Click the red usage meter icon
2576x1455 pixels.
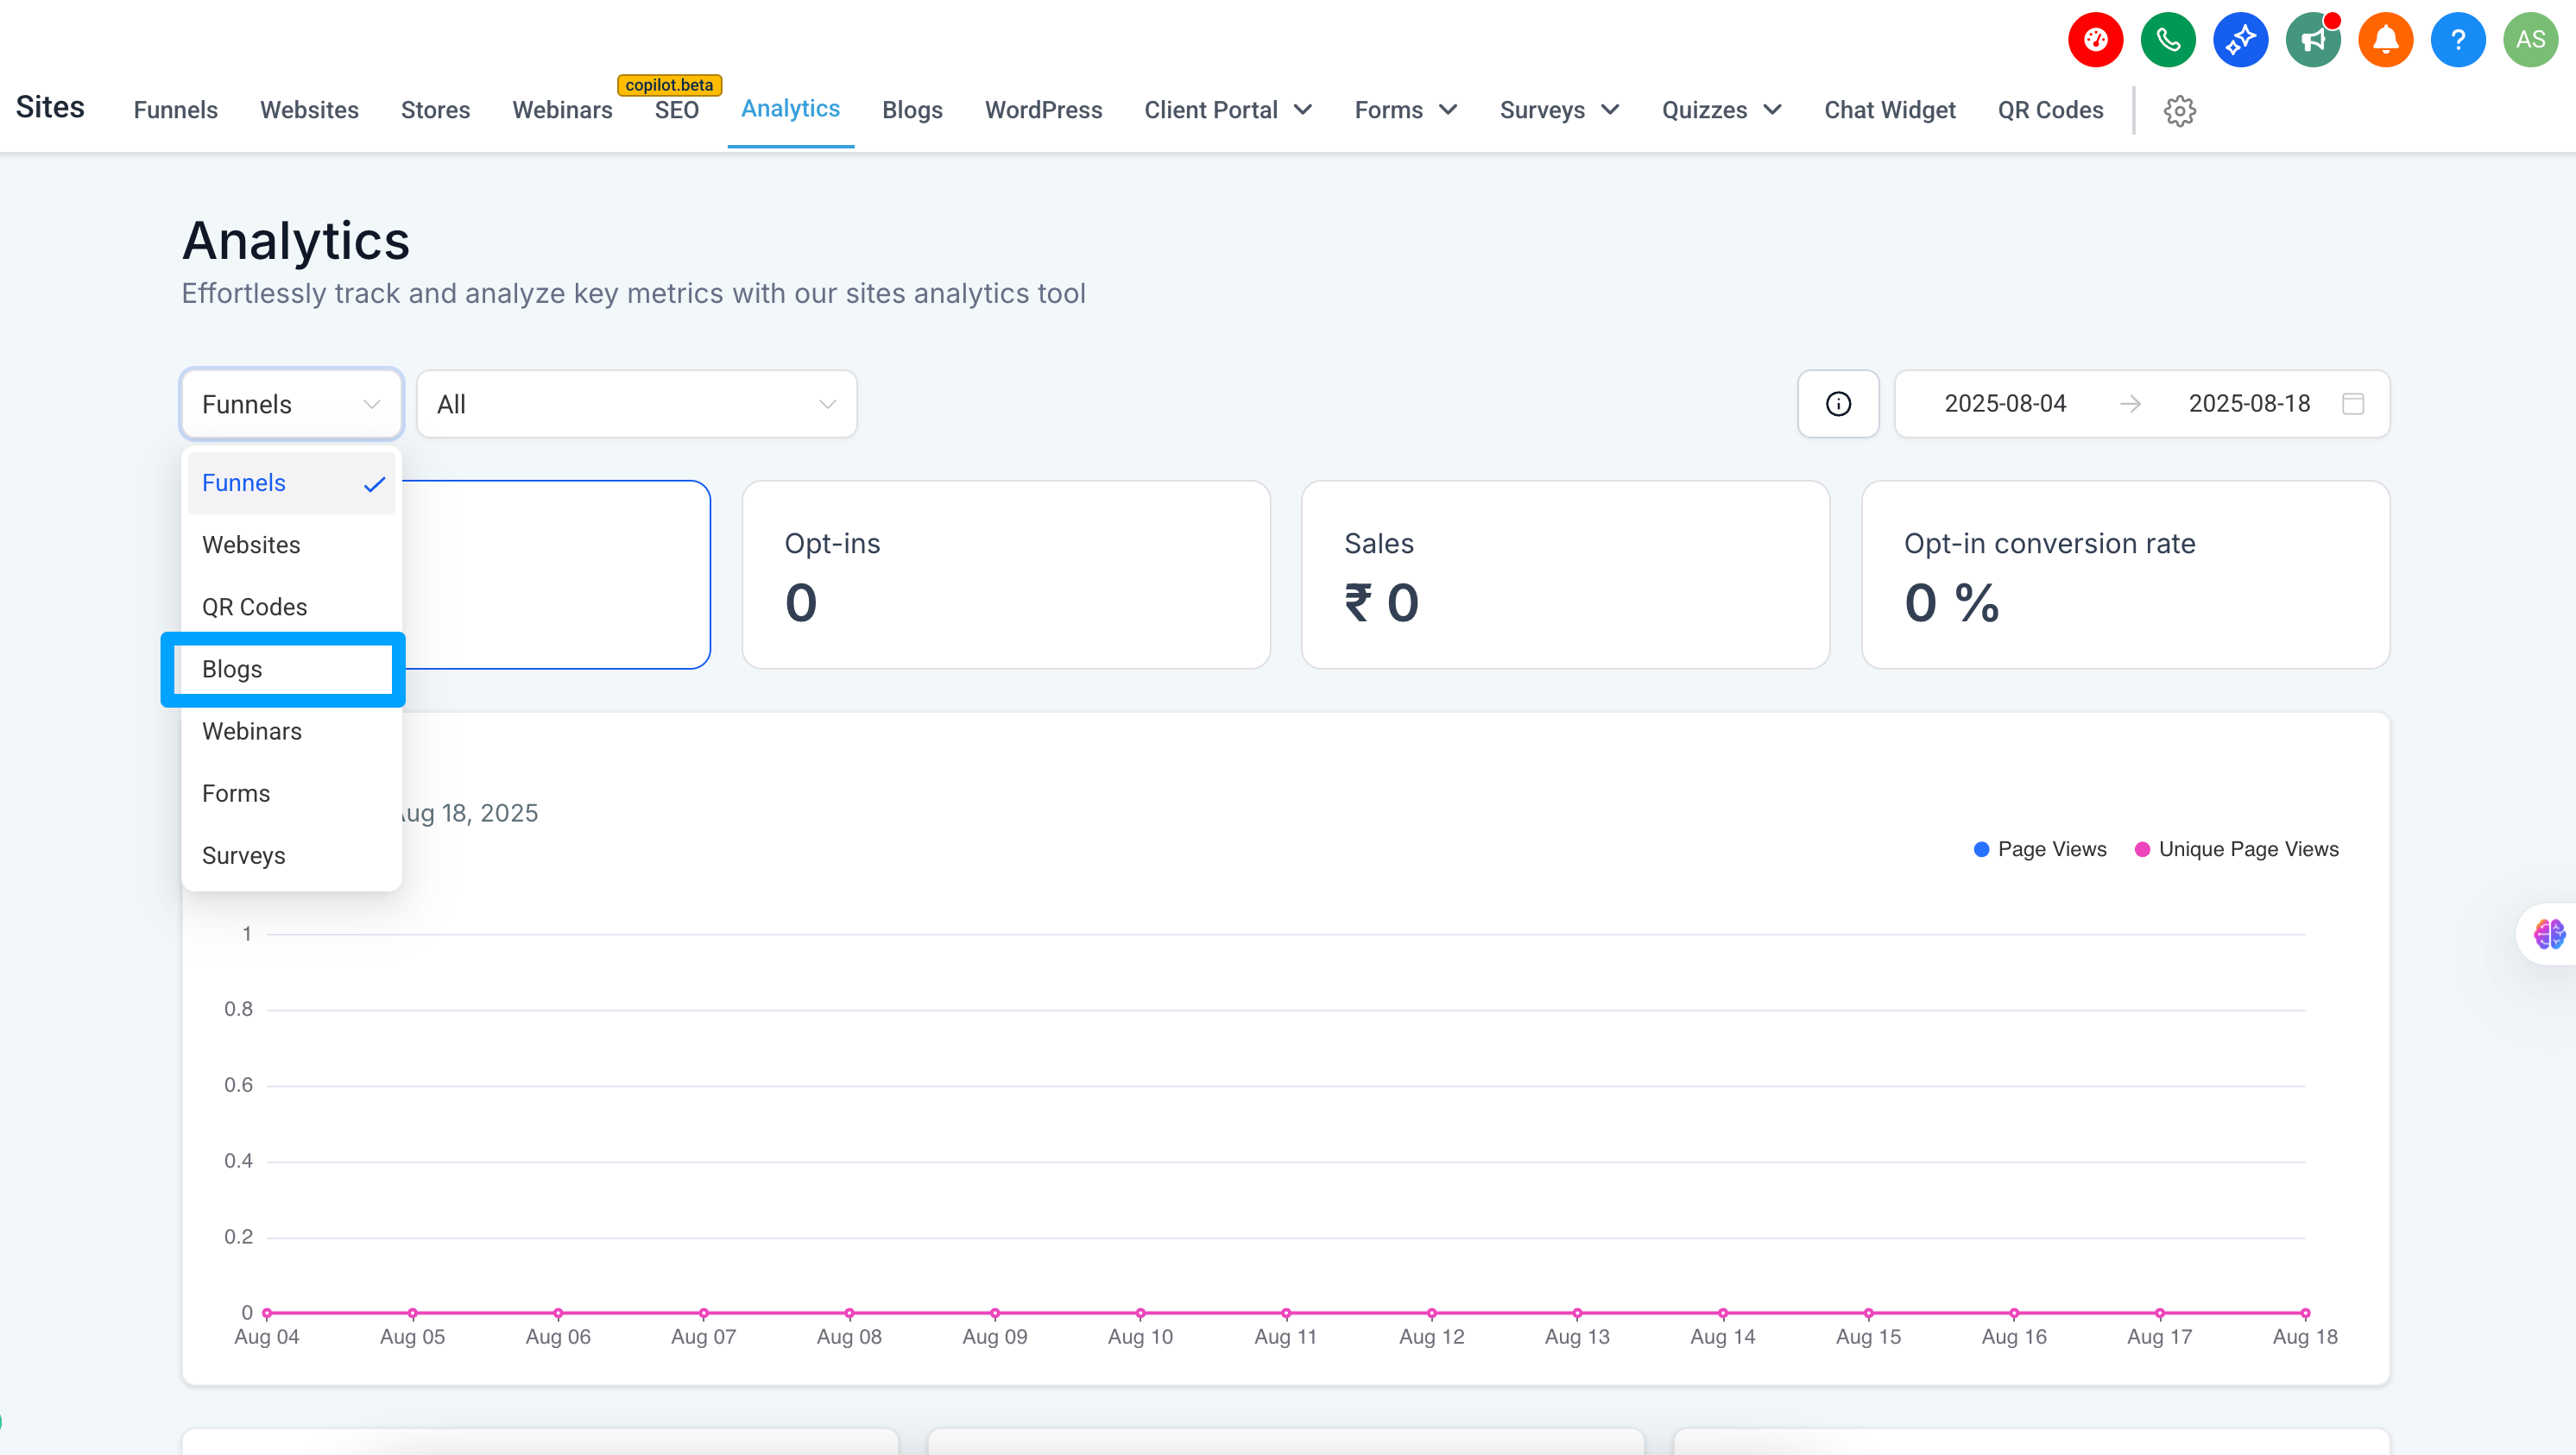pos(2095,40)
